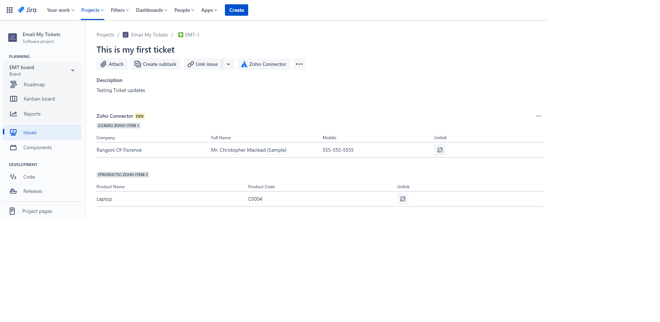The image size is (660, 322).
Task: Unlink the Rangoni Of Florence lead
Action: point(440,150)
